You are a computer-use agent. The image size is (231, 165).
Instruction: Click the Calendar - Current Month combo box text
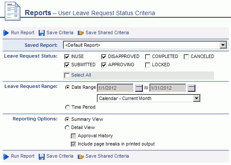[x=125, y=98]
